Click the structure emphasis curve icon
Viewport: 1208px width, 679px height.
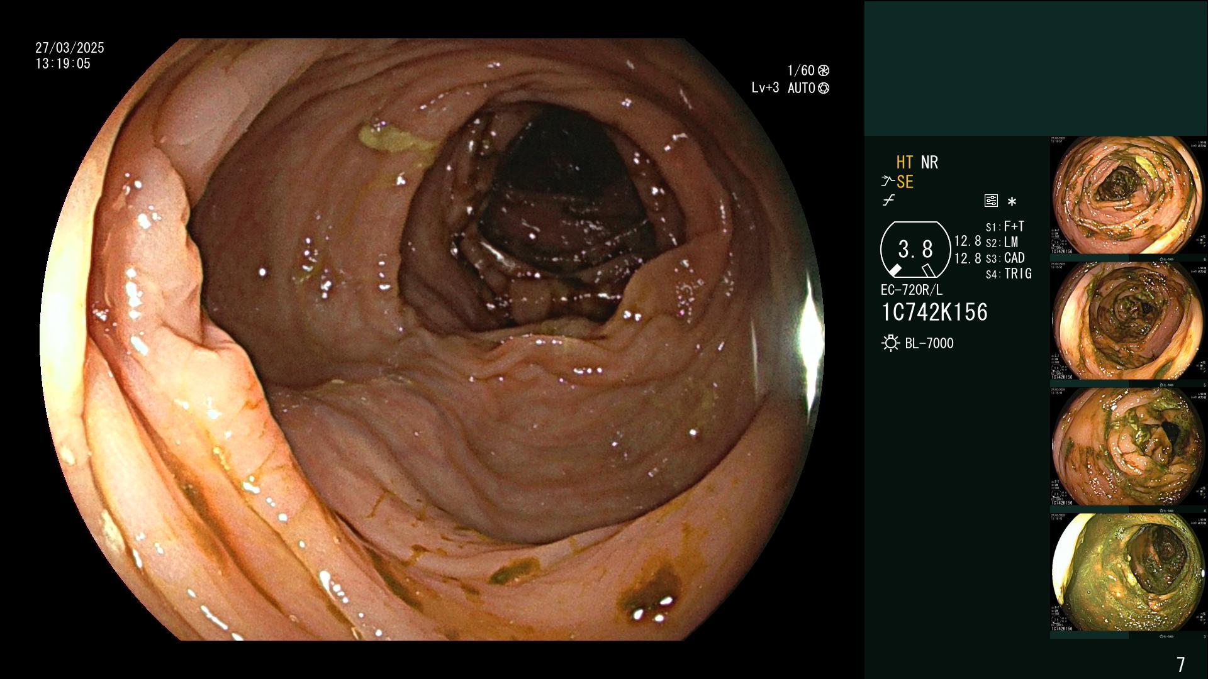888,201
